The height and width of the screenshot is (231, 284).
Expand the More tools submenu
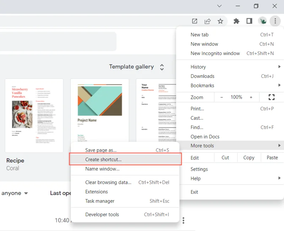(x=230, y=145)
